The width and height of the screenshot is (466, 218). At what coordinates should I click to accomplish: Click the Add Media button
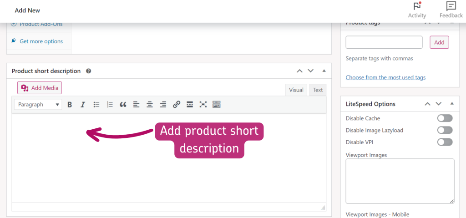[40, 88]
